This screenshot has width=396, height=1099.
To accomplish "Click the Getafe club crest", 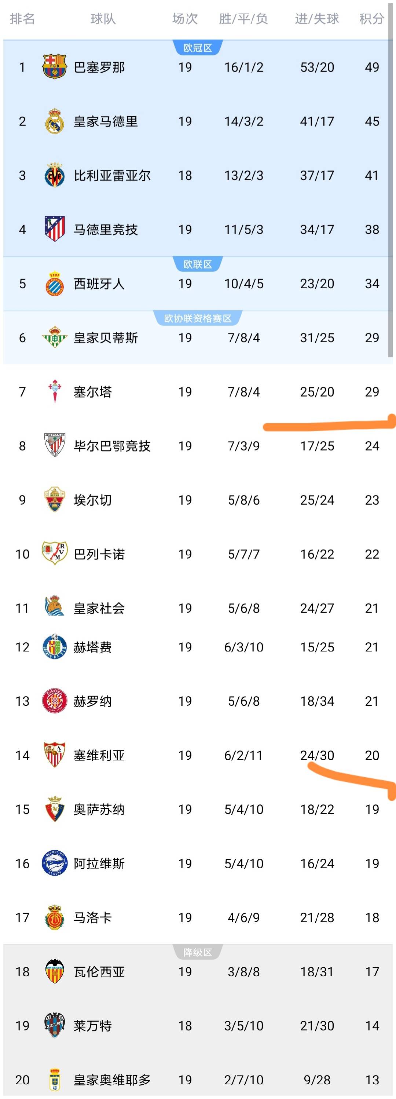I will click(55, 647).
